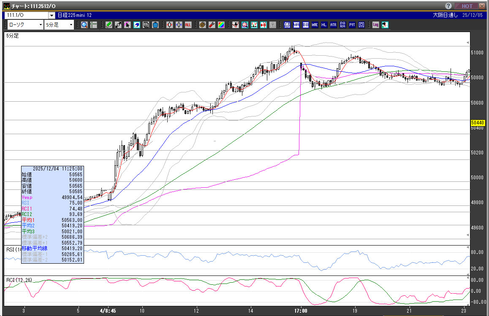Expand the 111.1/O symbol code dropdown
Screen dimensions: 489x316
(52, 15)
